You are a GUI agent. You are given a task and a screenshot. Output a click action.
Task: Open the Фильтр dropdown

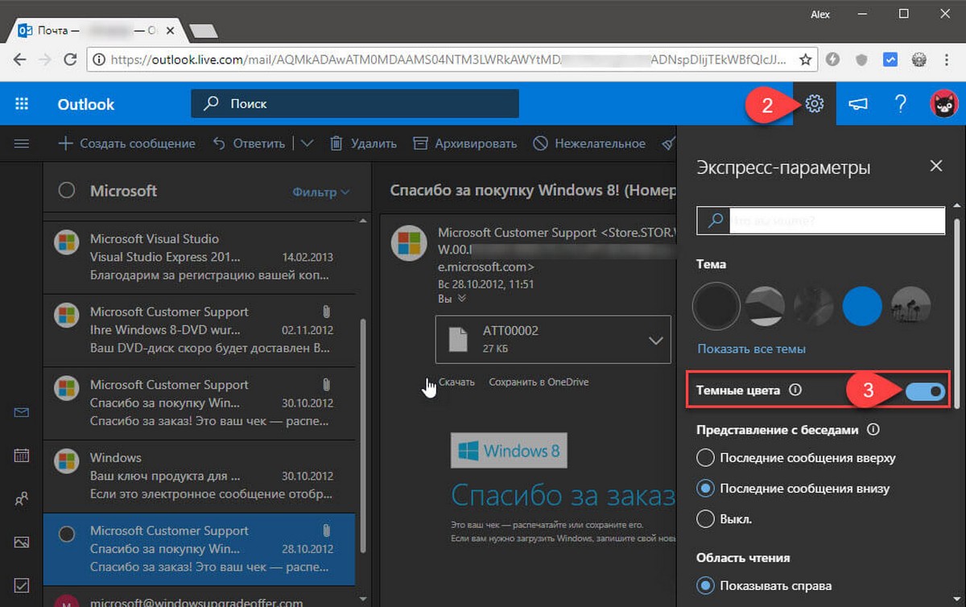tap(321, 192)
